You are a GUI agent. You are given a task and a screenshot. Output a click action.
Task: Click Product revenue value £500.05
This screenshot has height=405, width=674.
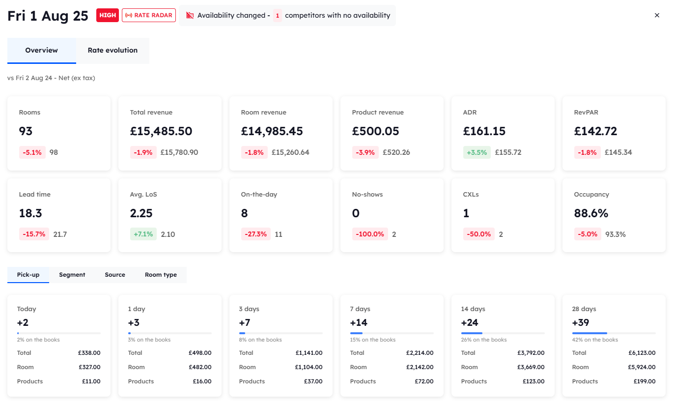376,131
